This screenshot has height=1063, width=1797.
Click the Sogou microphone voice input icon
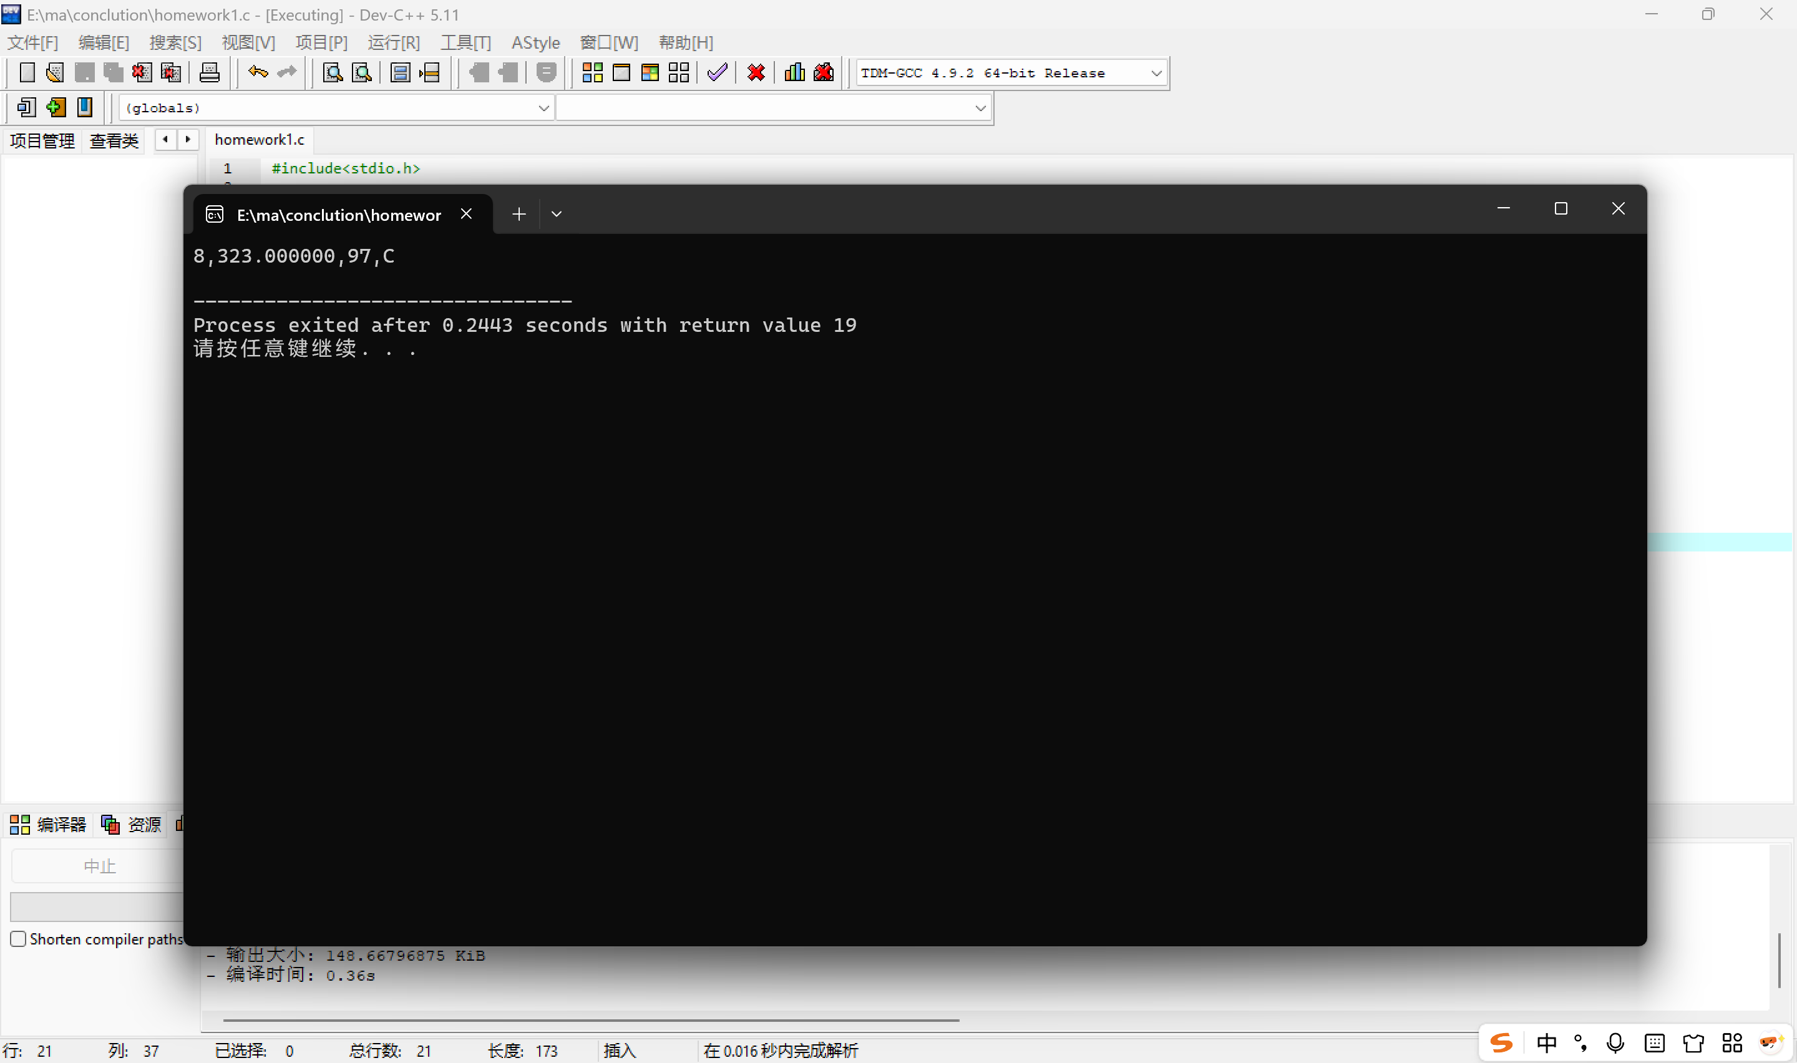point(1614,1043)
